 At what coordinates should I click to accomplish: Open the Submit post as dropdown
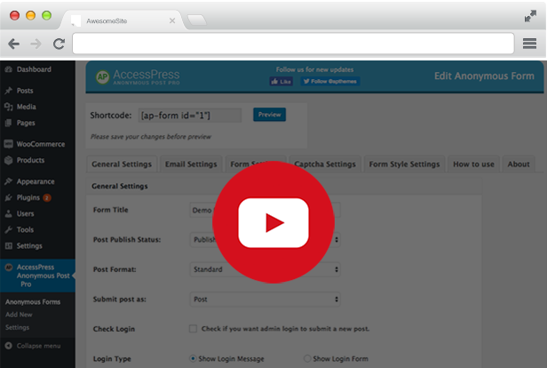click(x=265, y=300)
